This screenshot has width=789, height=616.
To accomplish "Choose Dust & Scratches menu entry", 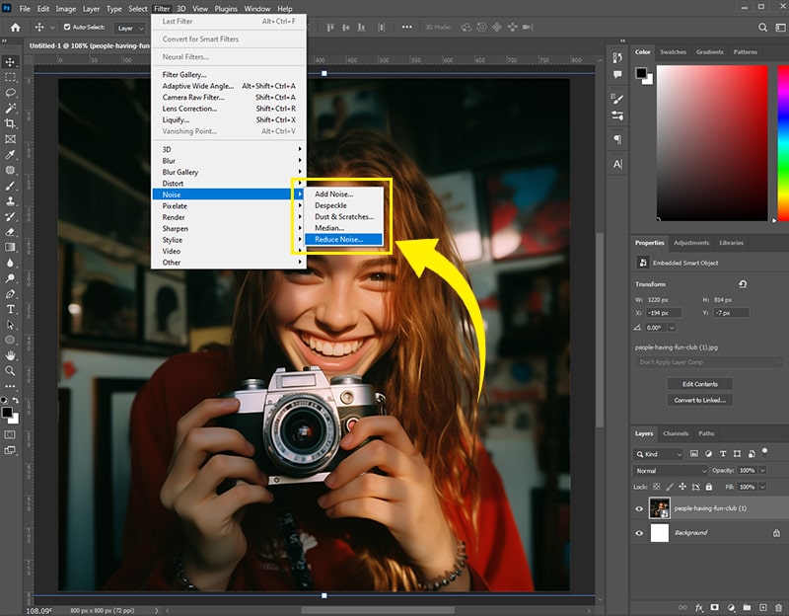I will 343,216.
